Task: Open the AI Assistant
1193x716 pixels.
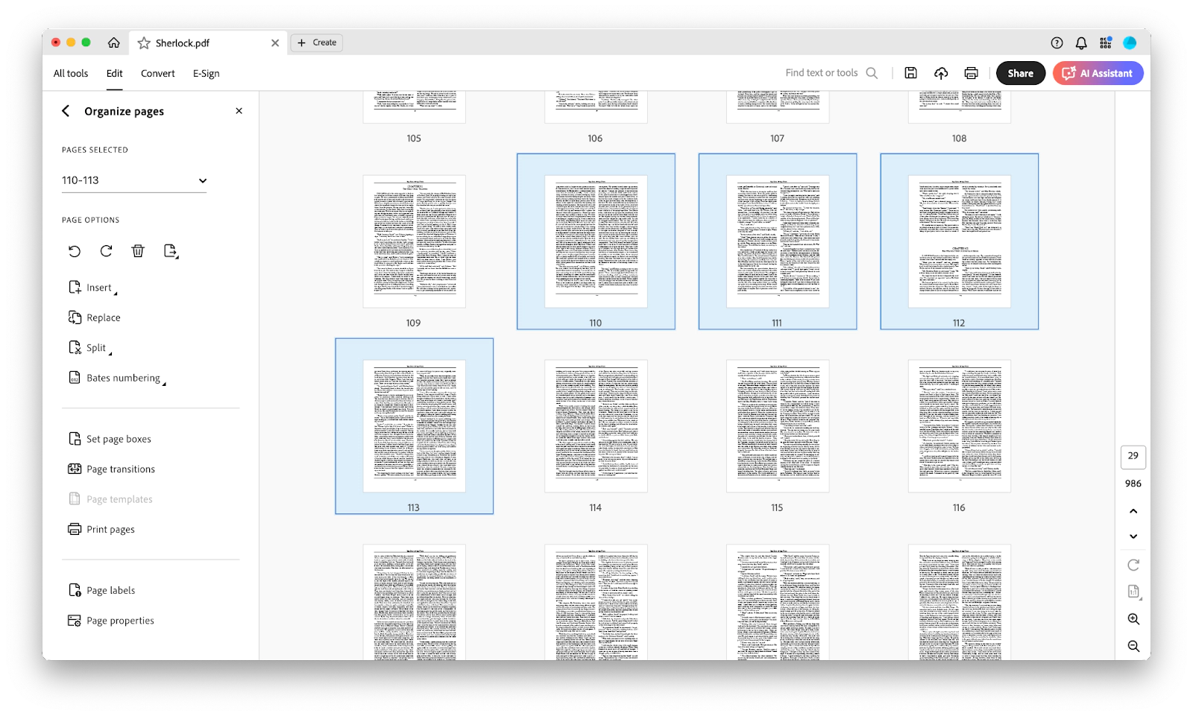Action: pyautogui.click(x=1098, y=73)
